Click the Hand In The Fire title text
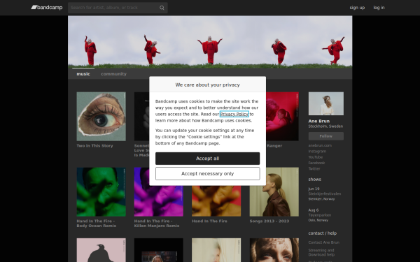420x262 pixels. (209, 221)
